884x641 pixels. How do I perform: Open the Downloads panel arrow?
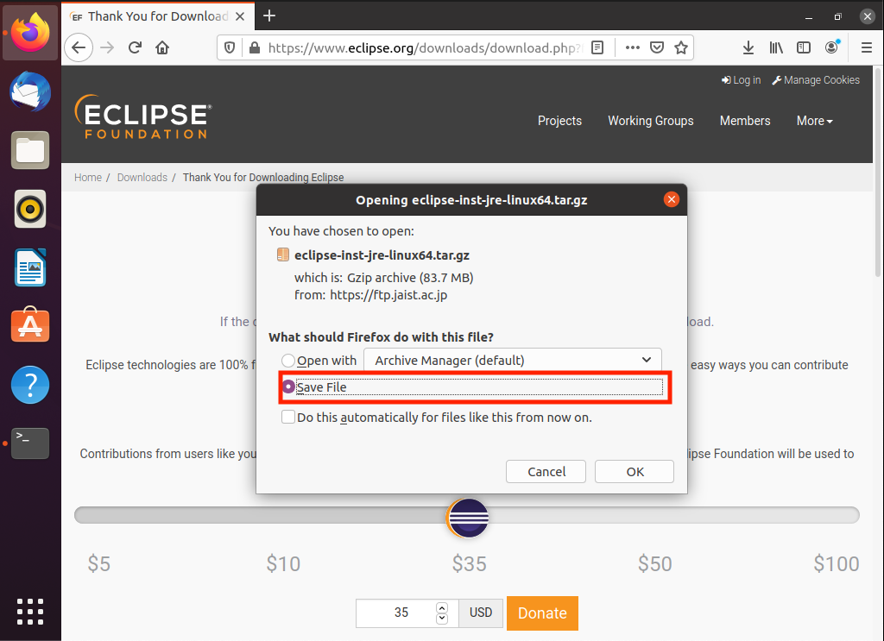pyautogui.click(x=748, y=47)
